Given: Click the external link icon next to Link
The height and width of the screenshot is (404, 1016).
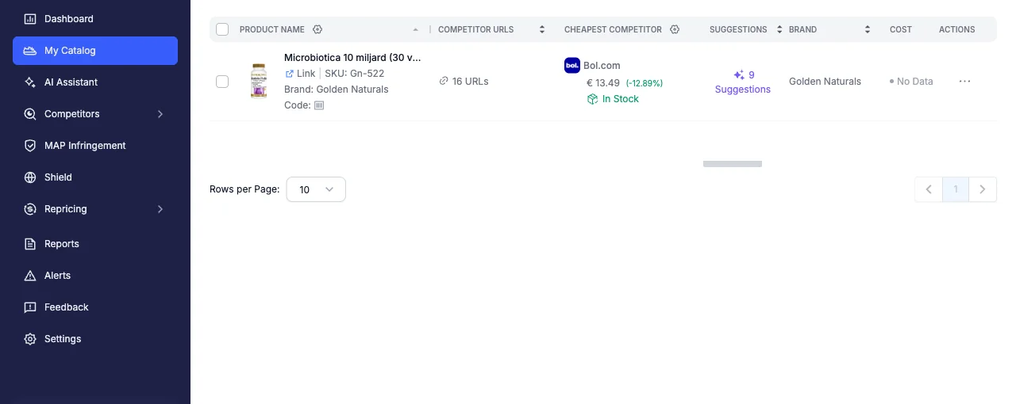Looking at the screenshot, I should pos(290,74).
